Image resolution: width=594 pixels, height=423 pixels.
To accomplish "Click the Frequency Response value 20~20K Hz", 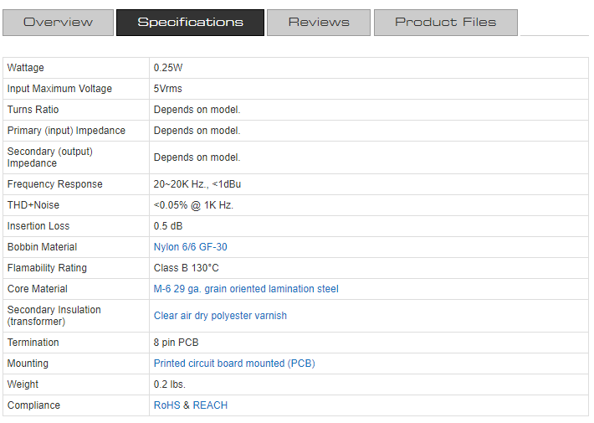I will [x=197, y=184].
